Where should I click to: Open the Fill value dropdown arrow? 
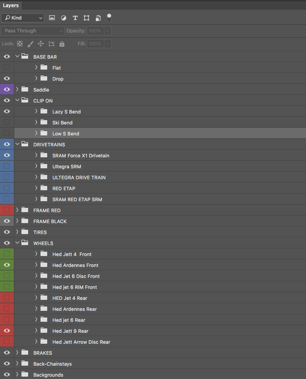108,44
